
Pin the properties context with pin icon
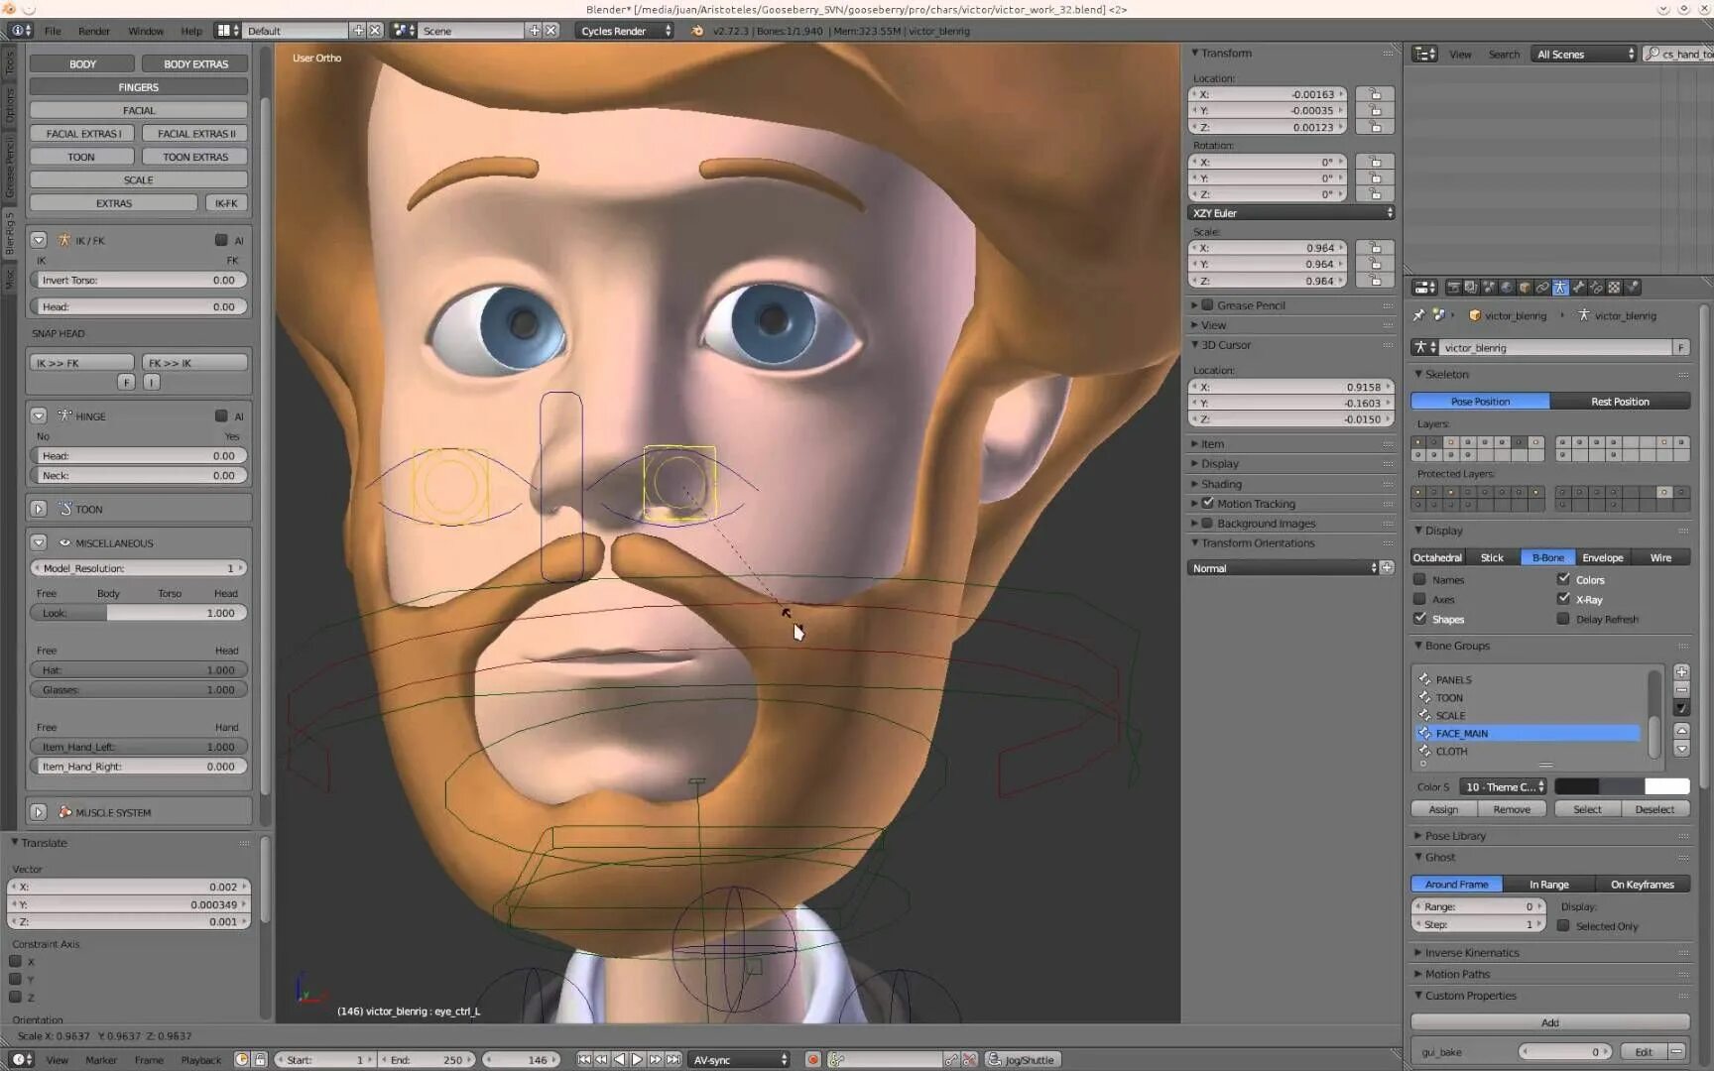click(x=1418, y=315)
